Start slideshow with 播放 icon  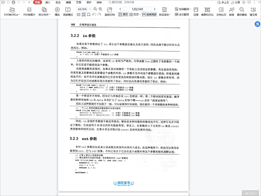pos(57,11)
